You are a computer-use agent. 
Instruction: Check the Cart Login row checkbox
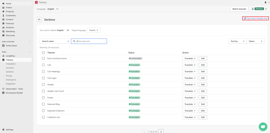pos(44,78)
